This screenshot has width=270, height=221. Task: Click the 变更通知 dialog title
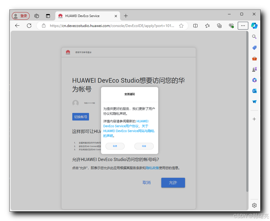129,94
